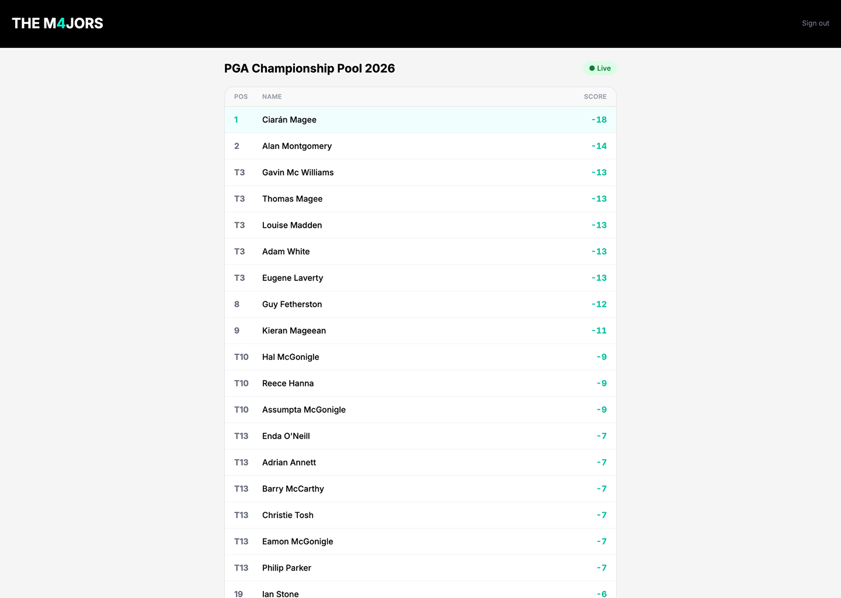Select Thomas Magee row

click(420, 199)
